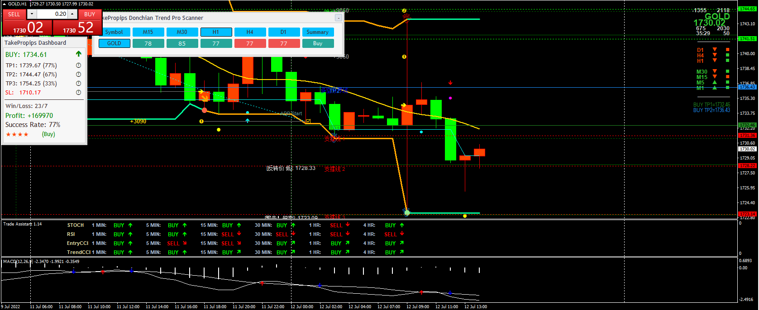Click the clock icon next to TP2
Screen dimensions: 759x310
(78, 75)
